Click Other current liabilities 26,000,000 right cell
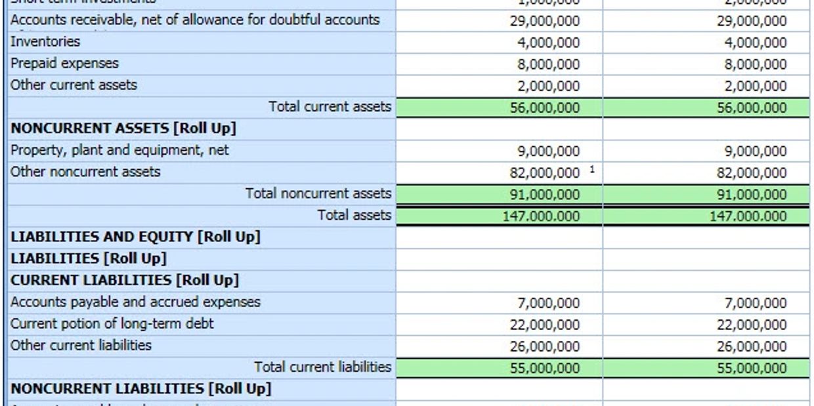814x406 pixels. pyautogui.click(x=706, y=346)
